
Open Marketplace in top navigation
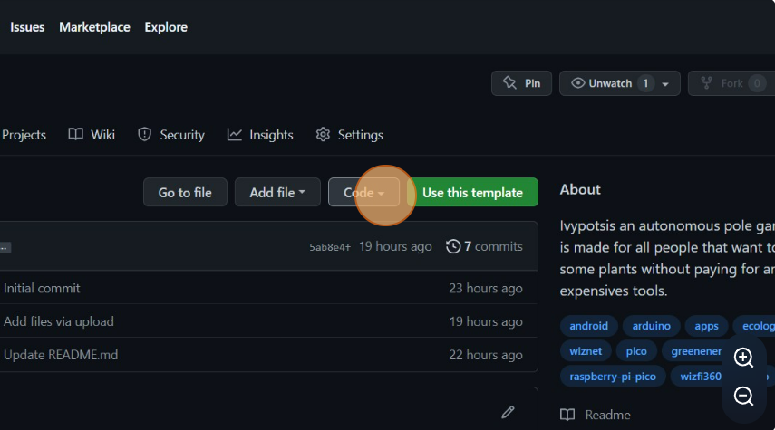pyautogui.click(x=94, y=27)
